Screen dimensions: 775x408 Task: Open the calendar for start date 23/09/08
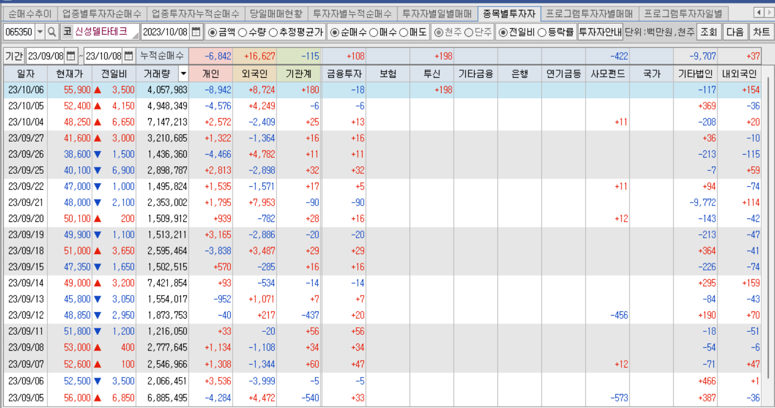(x=70, y=53)
